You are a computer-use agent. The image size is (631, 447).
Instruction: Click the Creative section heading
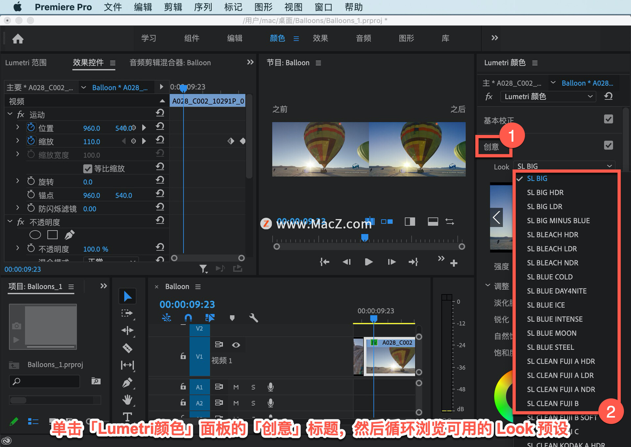click(x=491, y=147)
